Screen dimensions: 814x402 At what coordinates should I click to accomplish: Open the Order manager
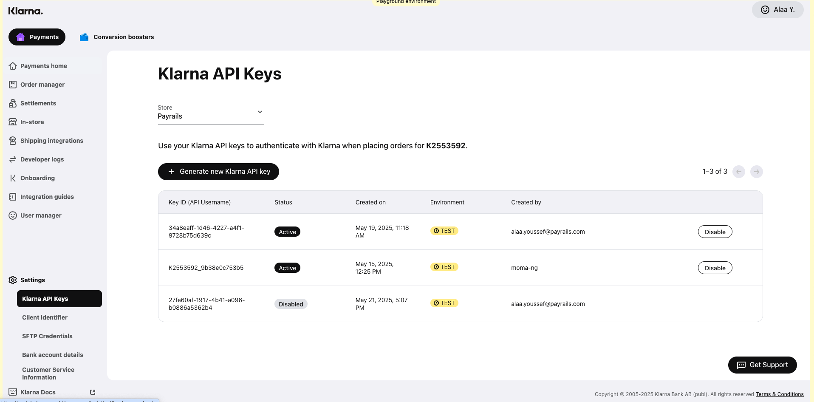pos(42,85)
